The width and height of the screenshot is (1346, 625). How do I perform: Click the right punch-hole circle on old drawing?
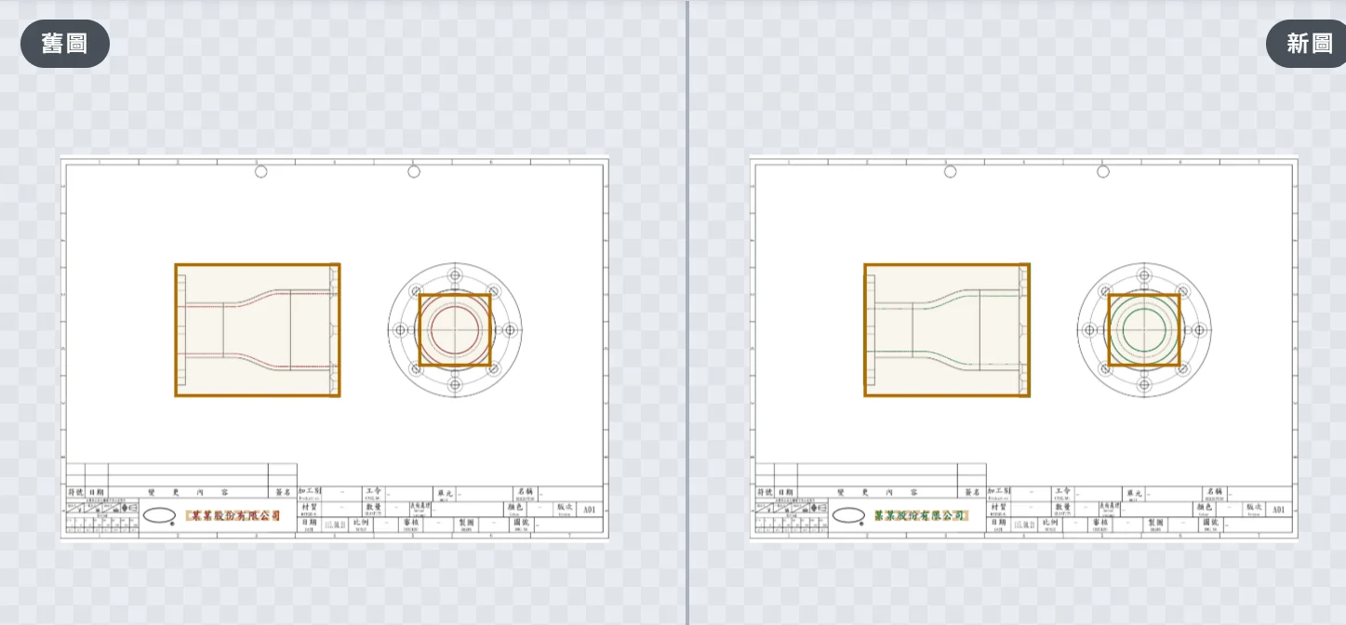tap(414, 171)
